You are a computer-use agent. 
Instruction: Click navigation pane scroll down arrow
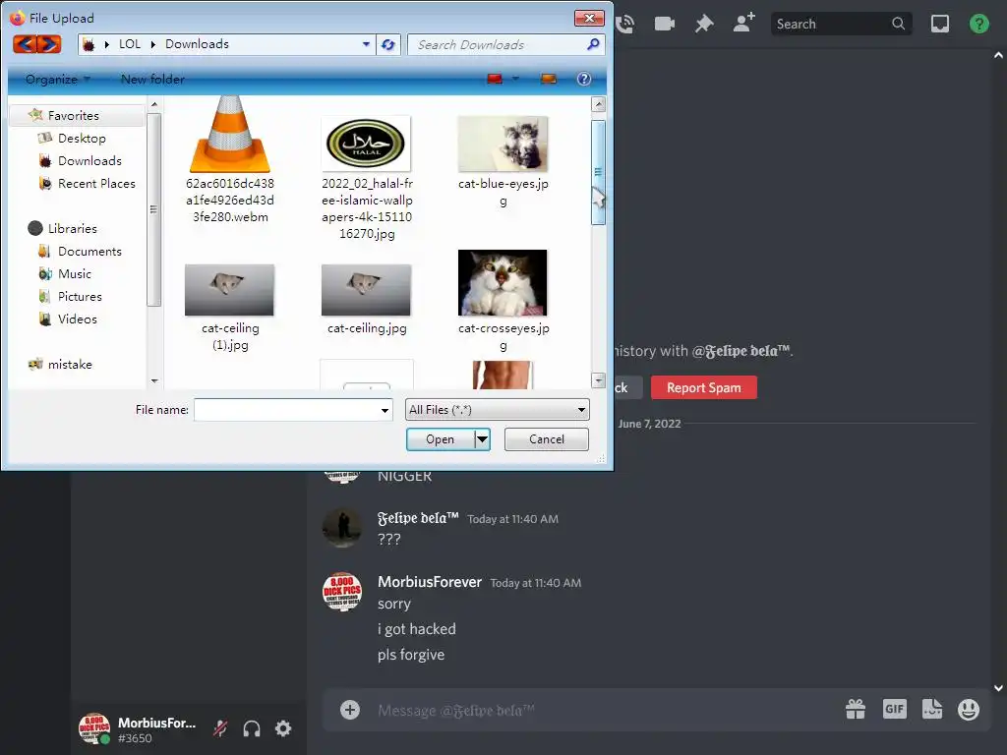coord(154,380)
